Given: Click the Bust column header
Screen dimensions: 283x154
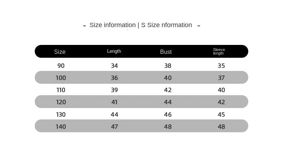Looking at the screenshot, I should pyautogui.click(x=166, y=52).
